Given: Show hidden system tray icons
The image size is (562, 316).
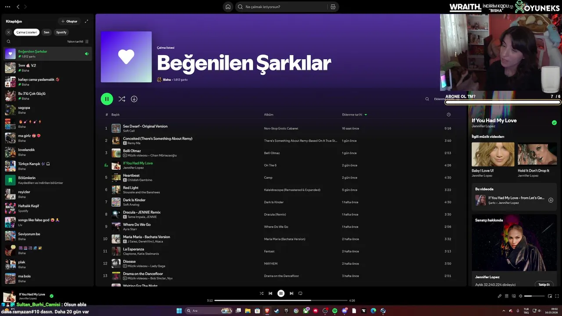Looking at the screenshot, I should point(504,311).
